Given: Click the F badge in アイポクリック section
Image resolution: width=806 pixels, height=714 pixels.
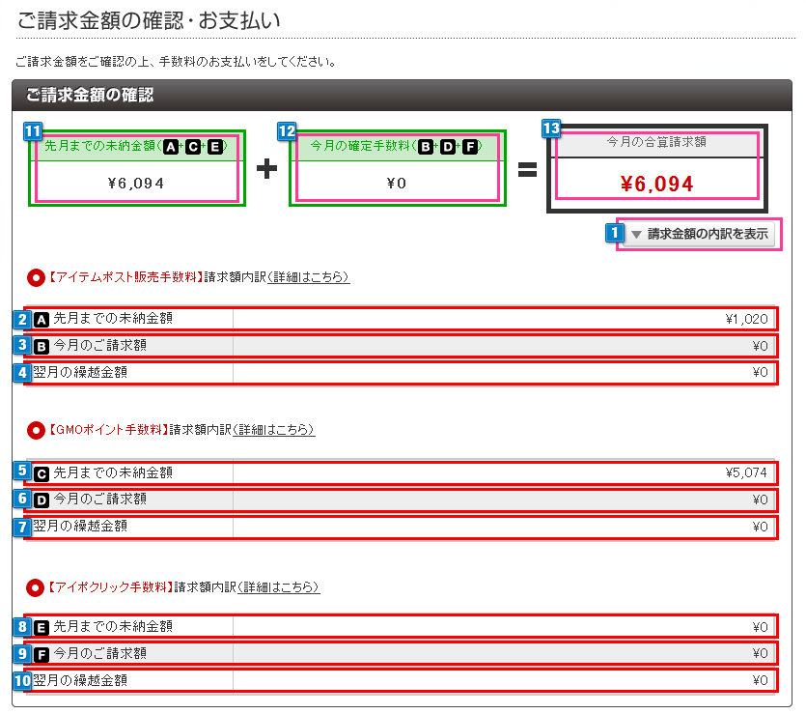Looking at the screenshot, I should coord(41,653).
